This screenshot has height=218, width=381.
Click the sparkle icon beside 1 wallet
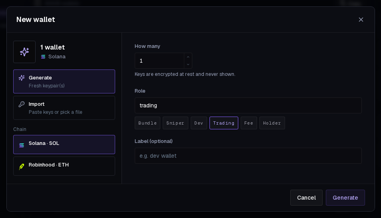pos(24,52)
